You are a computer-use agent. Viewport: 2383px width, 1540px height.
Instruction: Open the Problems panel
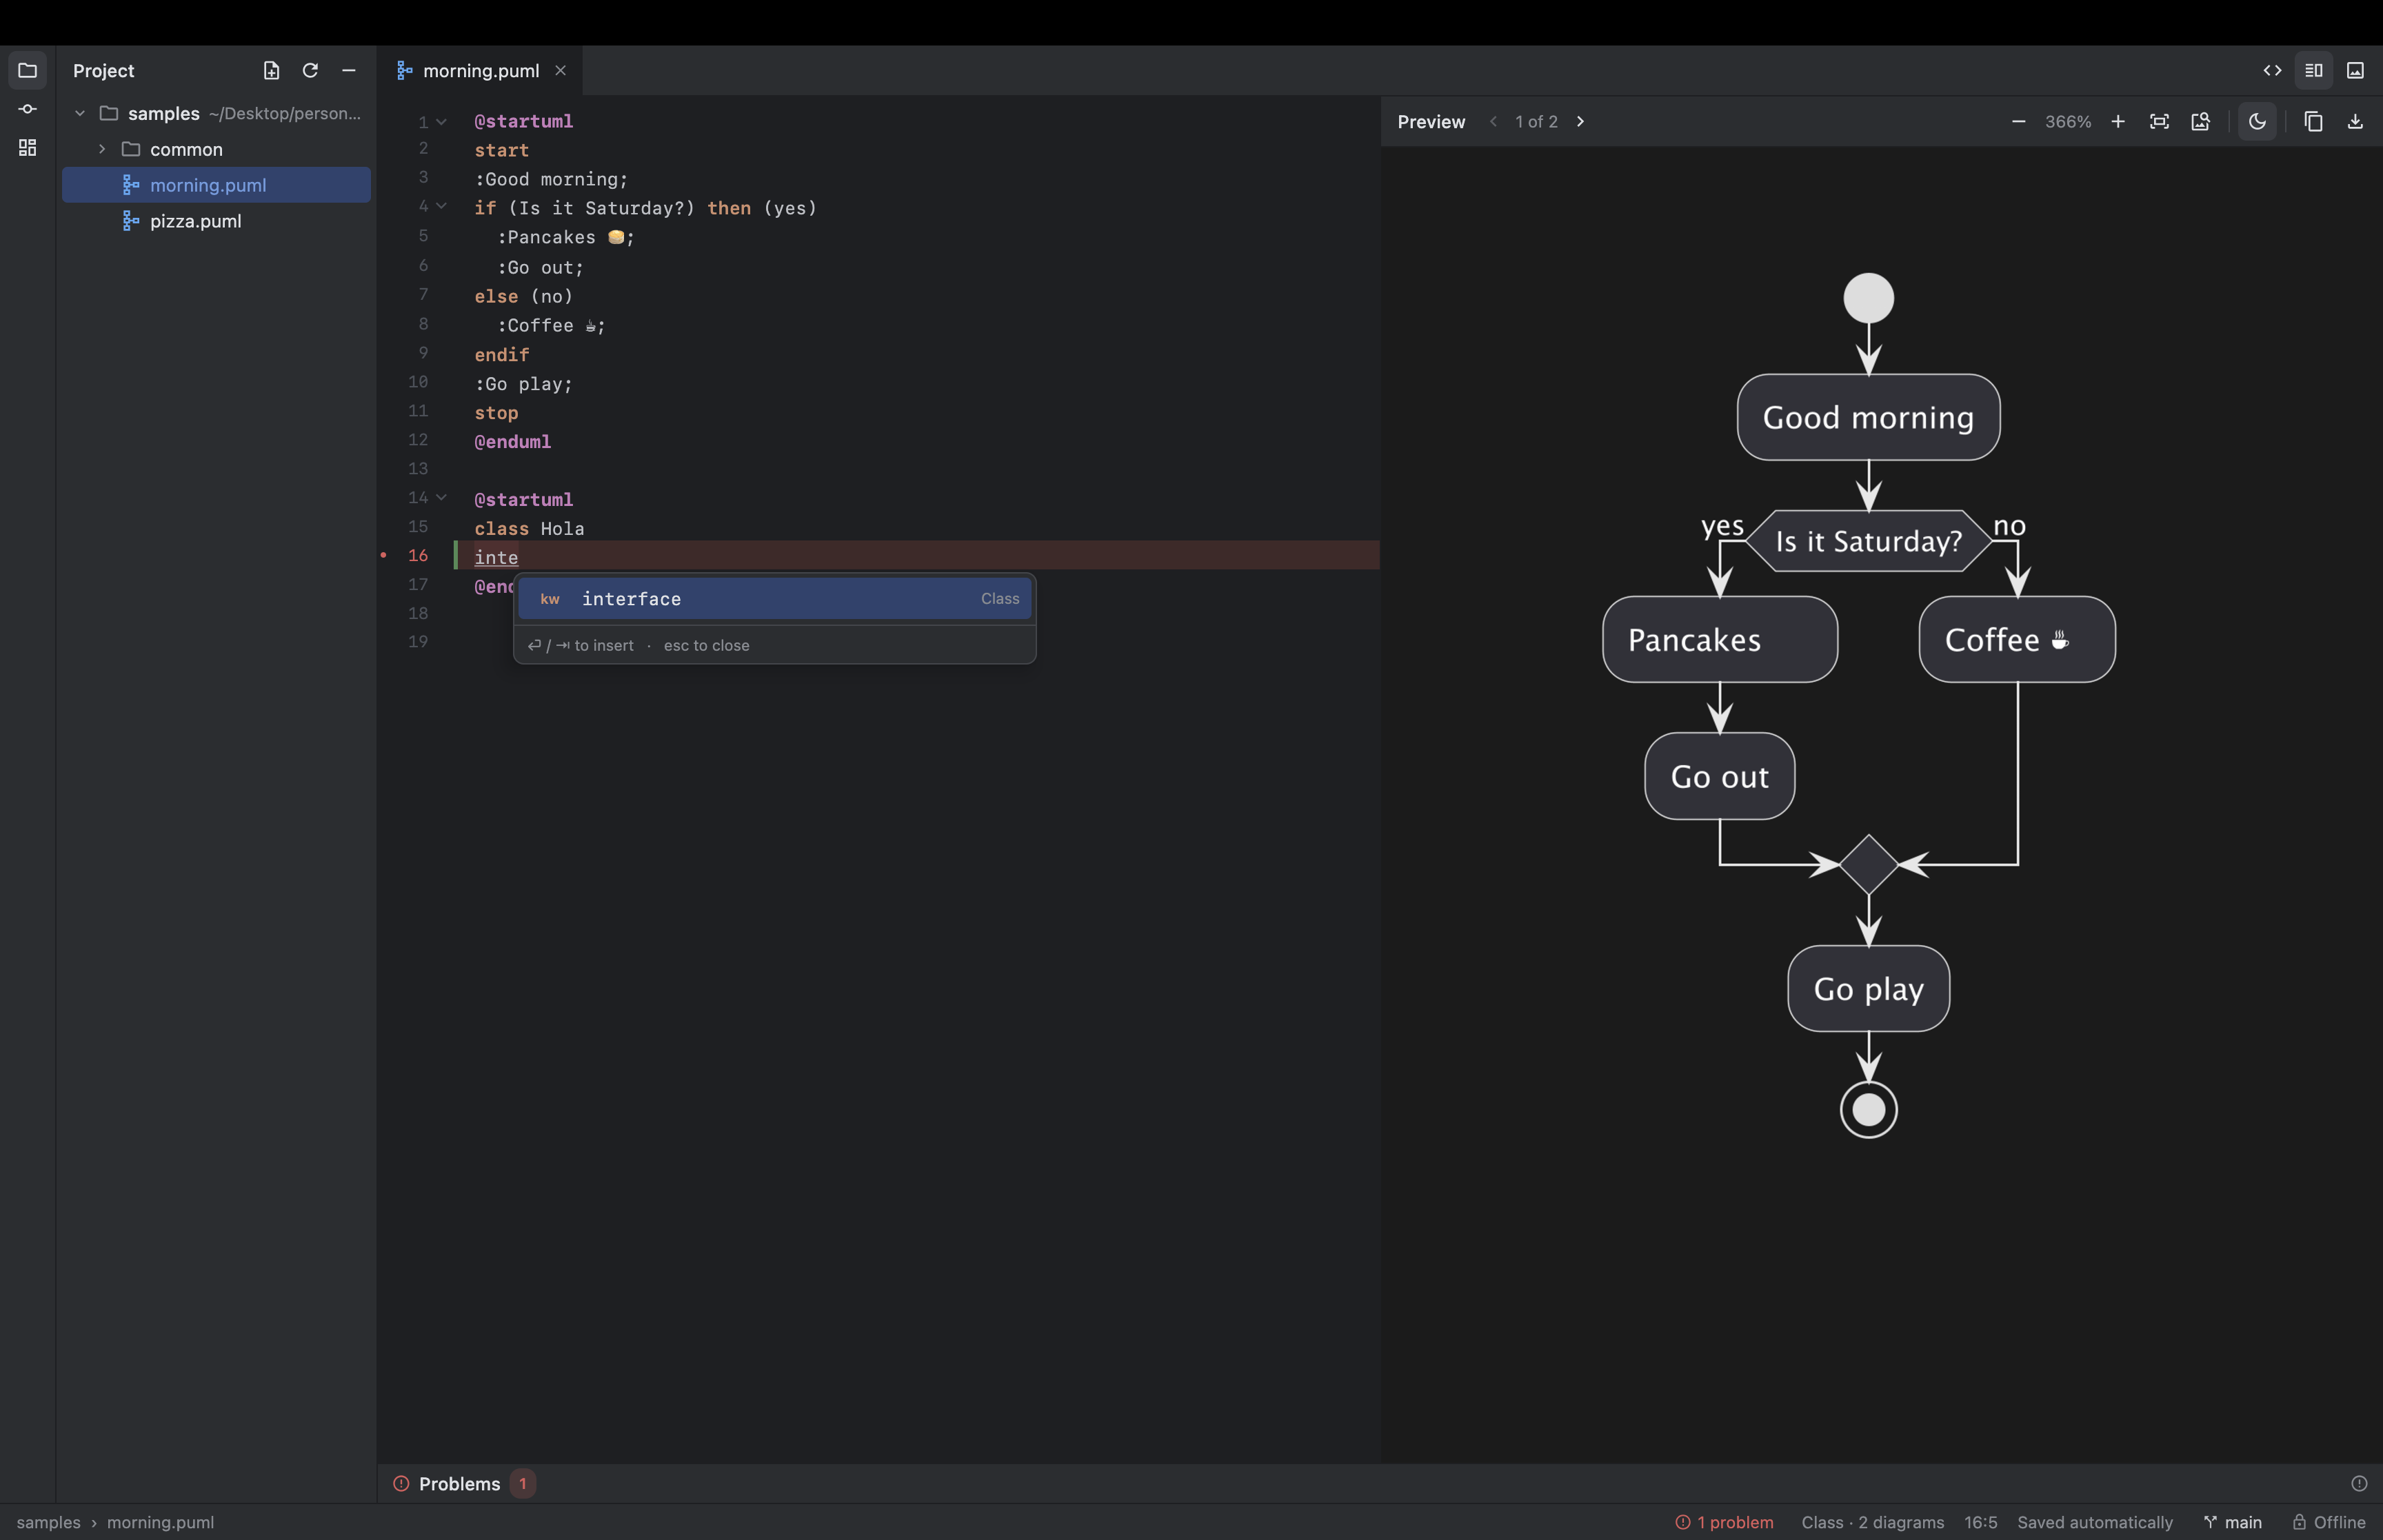[x=459, y=1483]
